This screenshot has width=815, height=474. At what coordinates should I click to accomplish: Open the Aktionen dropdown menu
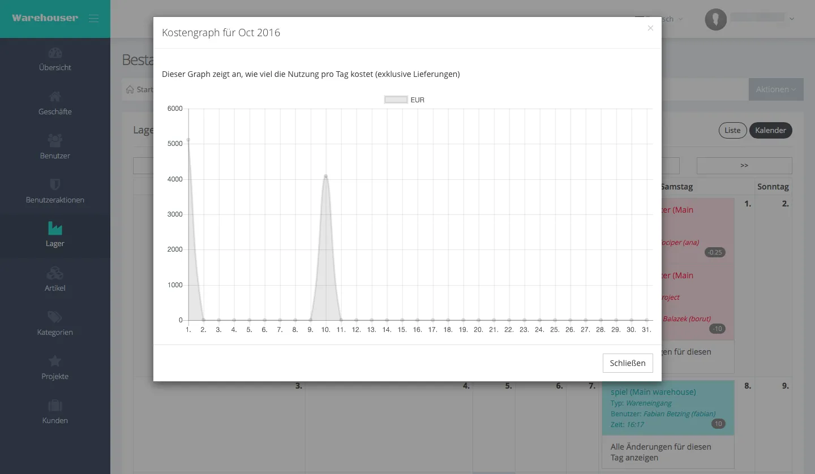click(x=775, y=89)
